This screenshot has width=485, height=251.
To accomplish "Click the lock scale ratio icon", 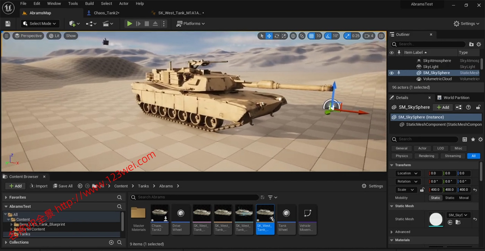I will (x=422, y=190).
